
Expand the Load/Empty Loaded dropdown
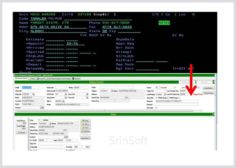[x=165, y=95]
